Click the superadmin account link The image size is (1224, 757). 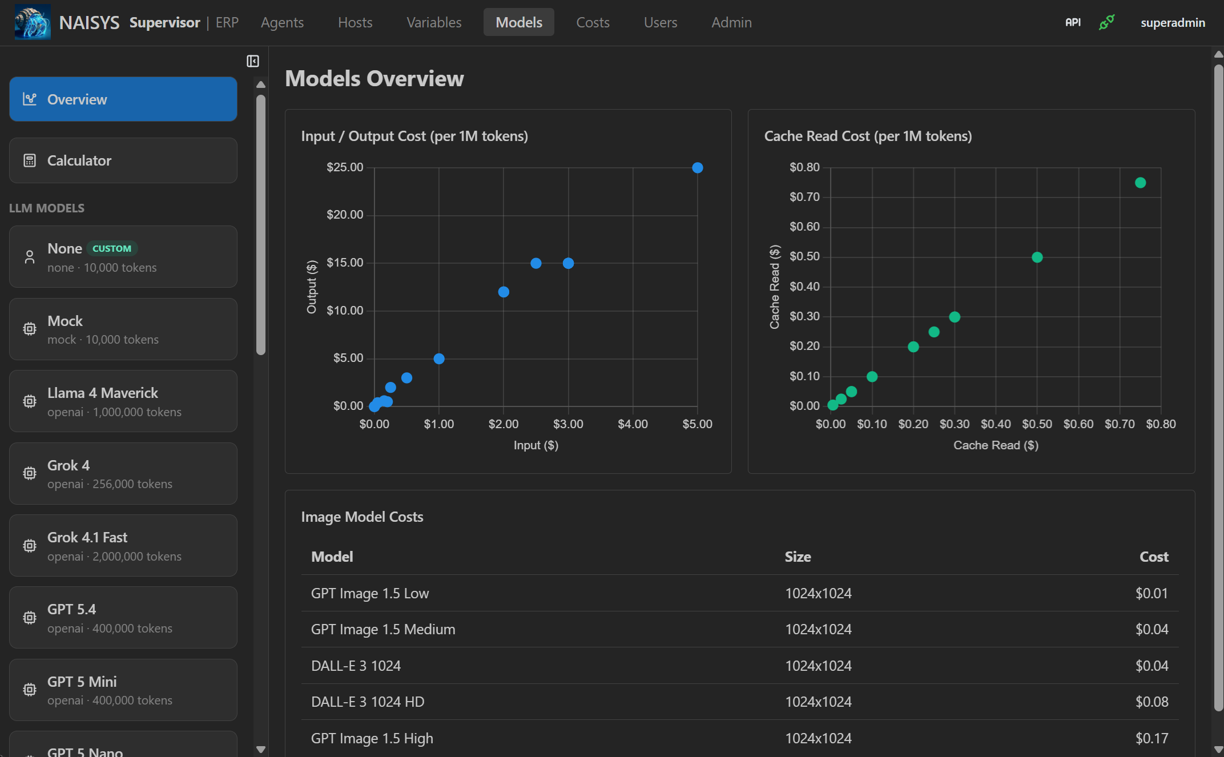point(1173,22)
